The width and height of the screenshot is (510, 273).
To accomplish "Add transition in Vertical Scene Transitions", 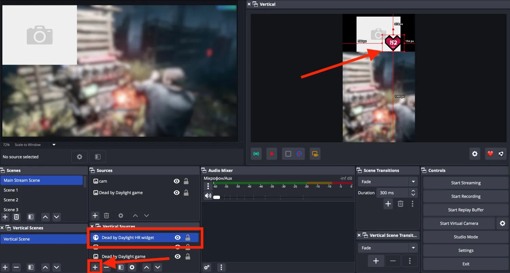I will [x=376, y=261].
